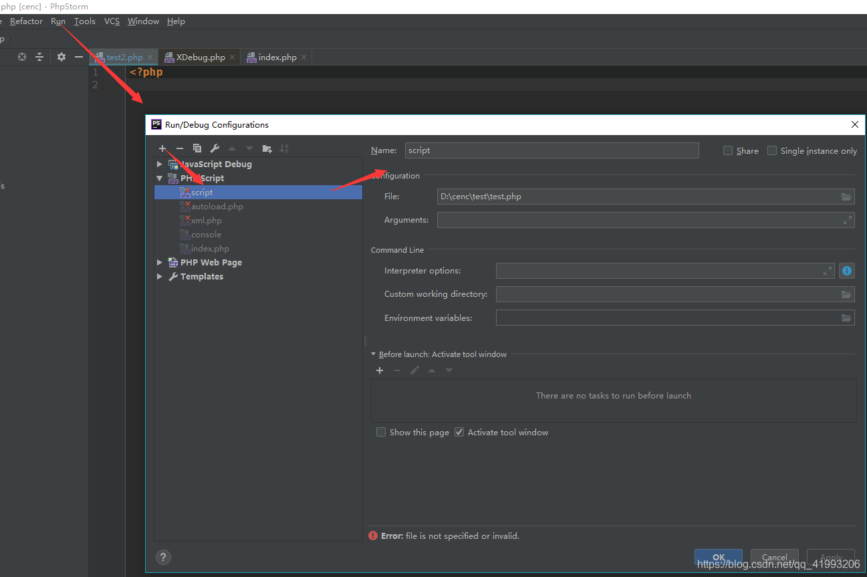Collapse all in project panel
Screen dimensions: 867x577
click(x=39, y=57)
